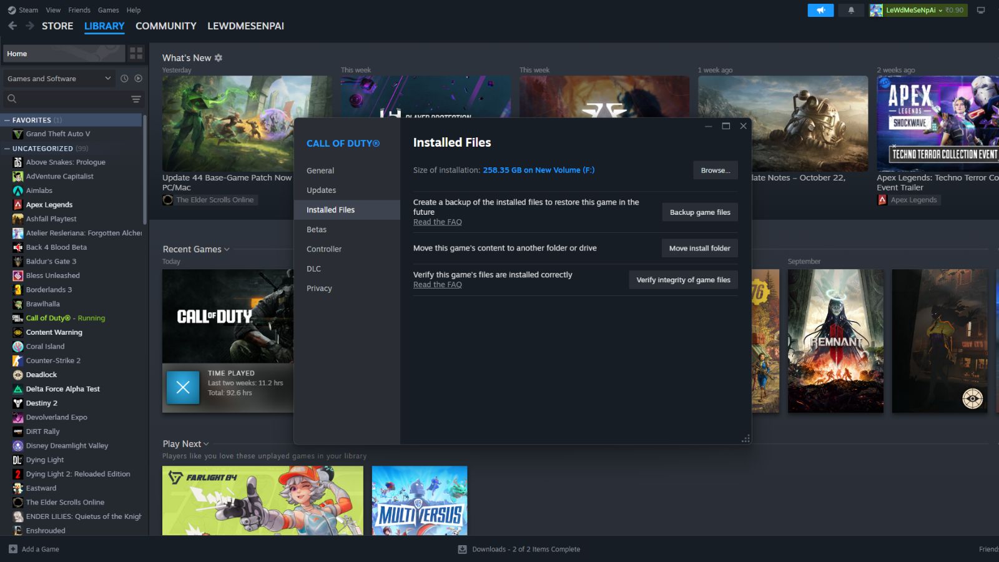The height and width of the screenshot is (562, 999).
Task: Open the notifications bell icon
Action: point(851,10)
